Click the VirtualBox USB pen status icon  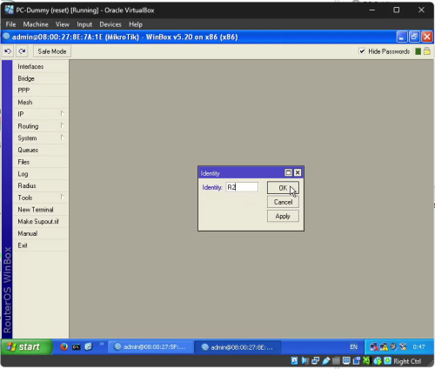coord(325,360)
